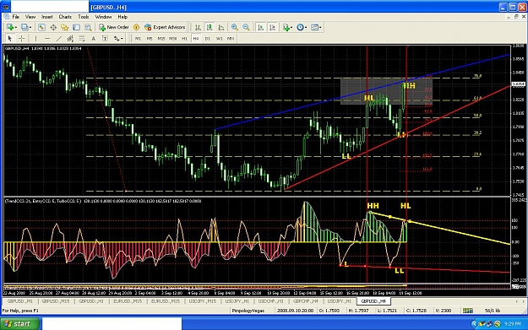
Task: Expand the Arrows tool dropdown arrow
Action: click(x=122, y=39)
